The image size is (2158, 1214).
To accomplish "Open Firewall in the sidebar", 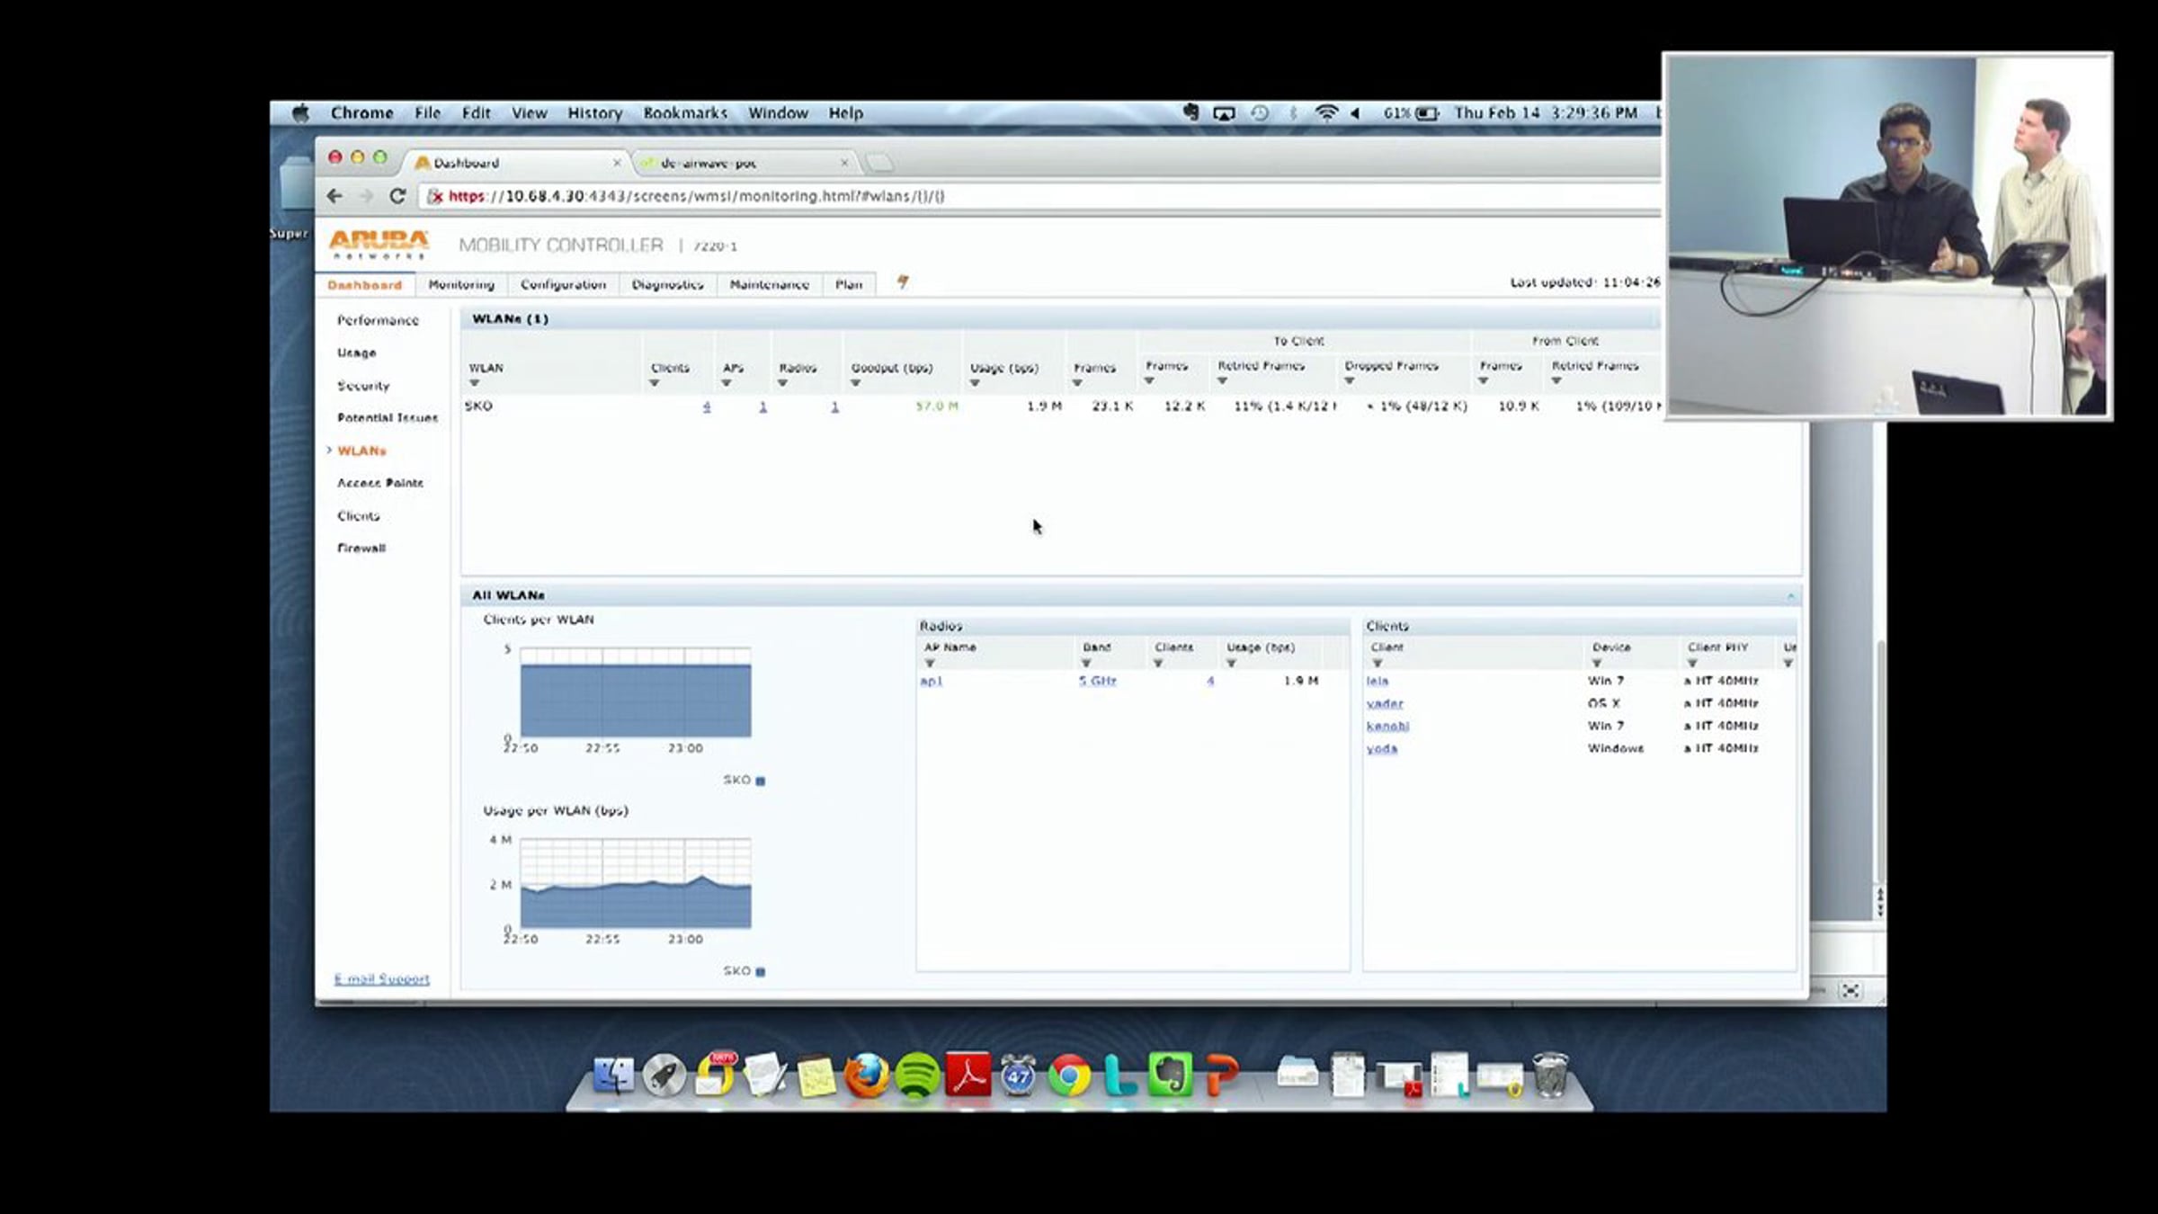I will coord(361,548).
